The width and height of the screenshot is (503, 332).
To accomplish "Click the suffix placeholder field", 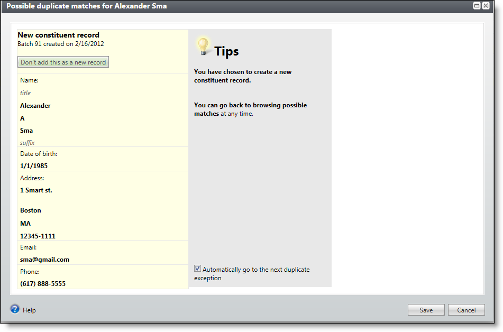I will (28, 143).
